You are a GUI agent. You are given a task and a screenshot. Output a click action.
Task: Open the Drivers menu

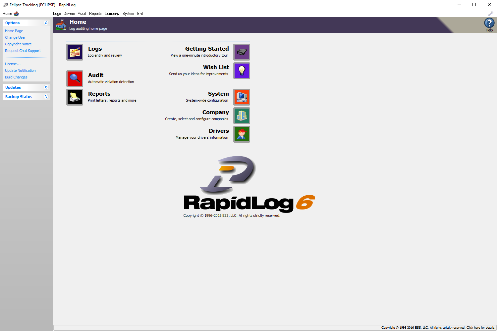(69, 14)
